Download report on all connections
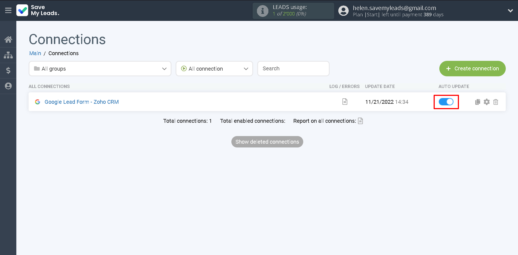The height and width of the screenshot is (255, 518). click(360, 121)
